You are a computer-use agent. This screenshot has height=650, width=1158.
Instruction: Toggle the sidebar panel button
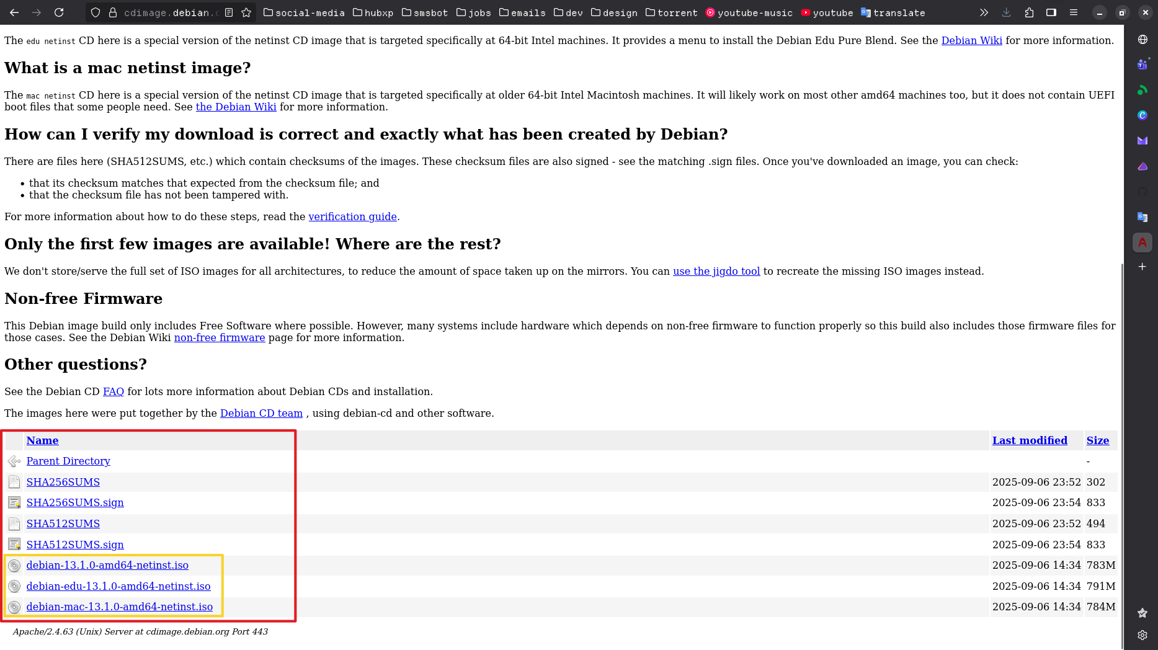tap(1051, 12)
